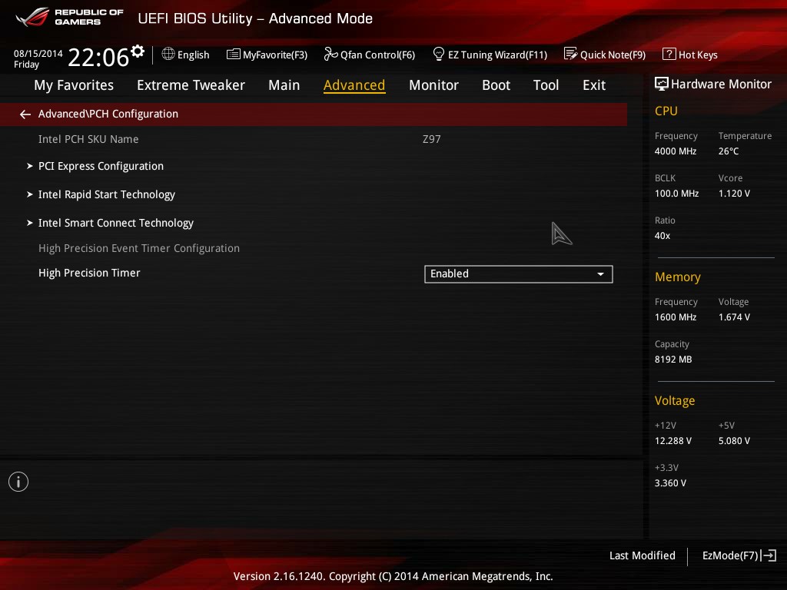Expand Intel Smart Connect Technology submenu
This screenshot has width=787, height=590.
point(116,224)
